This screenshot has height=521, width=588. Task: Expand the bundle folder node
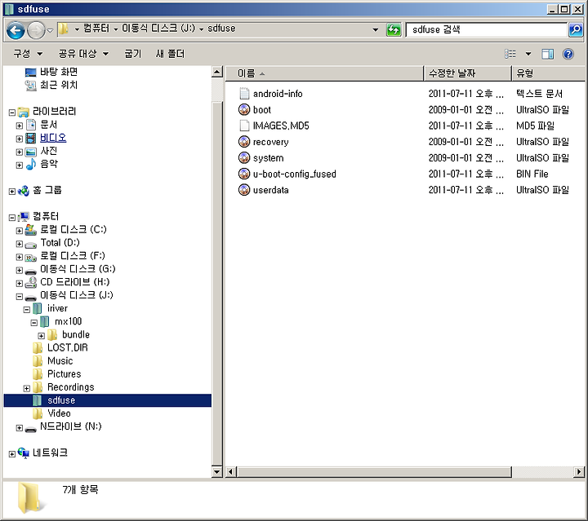point(42,336)
